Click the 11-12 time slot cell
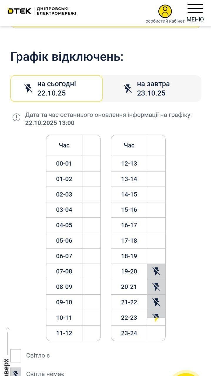 (64, 333)
